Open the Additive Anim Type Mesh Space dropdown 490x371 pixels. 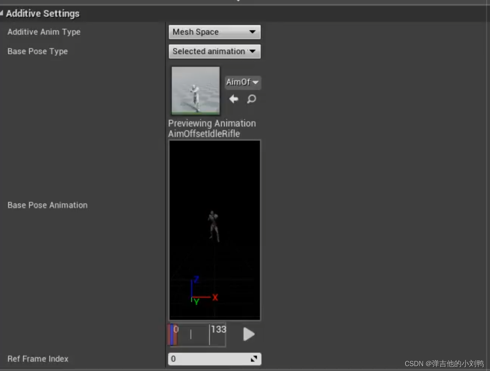click(214, 32)
